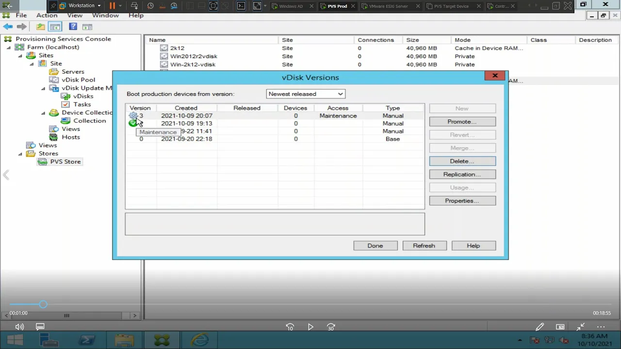This screenshot has height=349, width=621.
Task: Open the Help menu
Action: point(136,16)
